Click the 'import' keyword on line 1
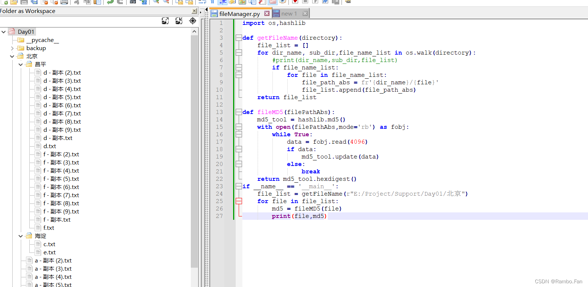 click(254, 23)
